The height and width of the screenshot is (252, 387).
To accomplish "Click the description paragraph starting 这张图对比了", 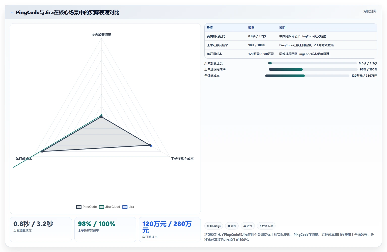I will pos(289,237).
